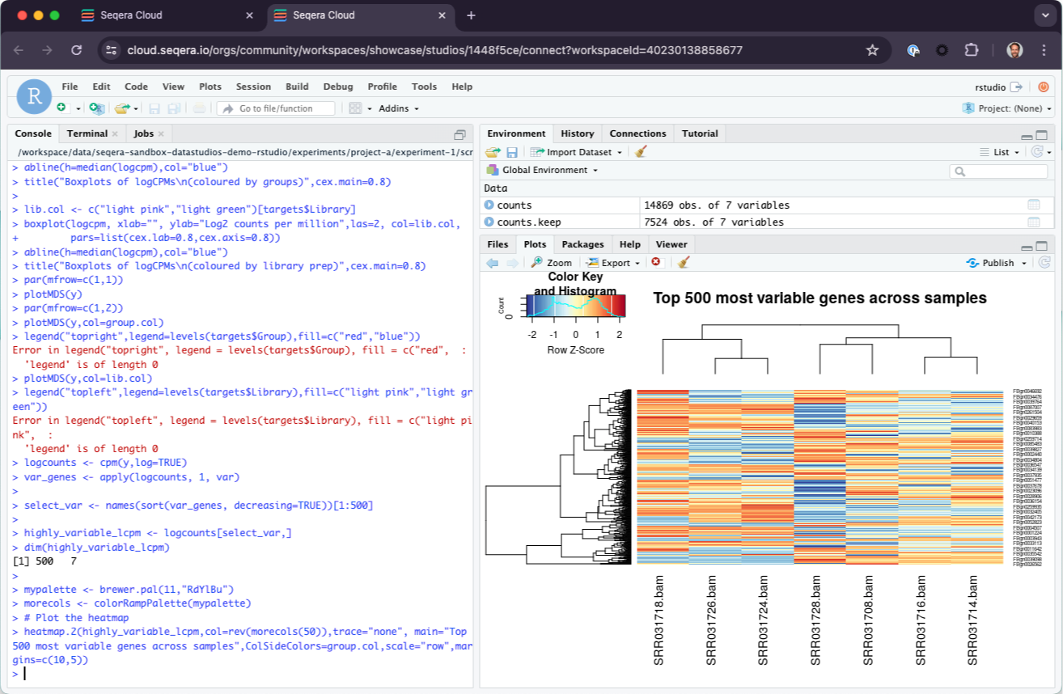The height and width of the screenshot is (694, 1063).
Task: Open the Import Dataset dropdown
Action: [578, 152]
